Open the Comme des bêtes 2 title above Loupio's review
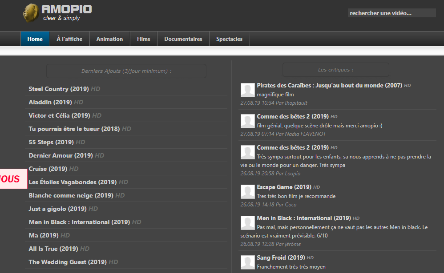This screenshot has width=444, height=273. coord(293,147)
